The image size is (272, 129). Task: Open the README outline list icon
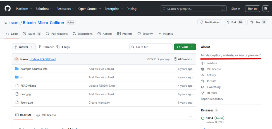[191, 115]
